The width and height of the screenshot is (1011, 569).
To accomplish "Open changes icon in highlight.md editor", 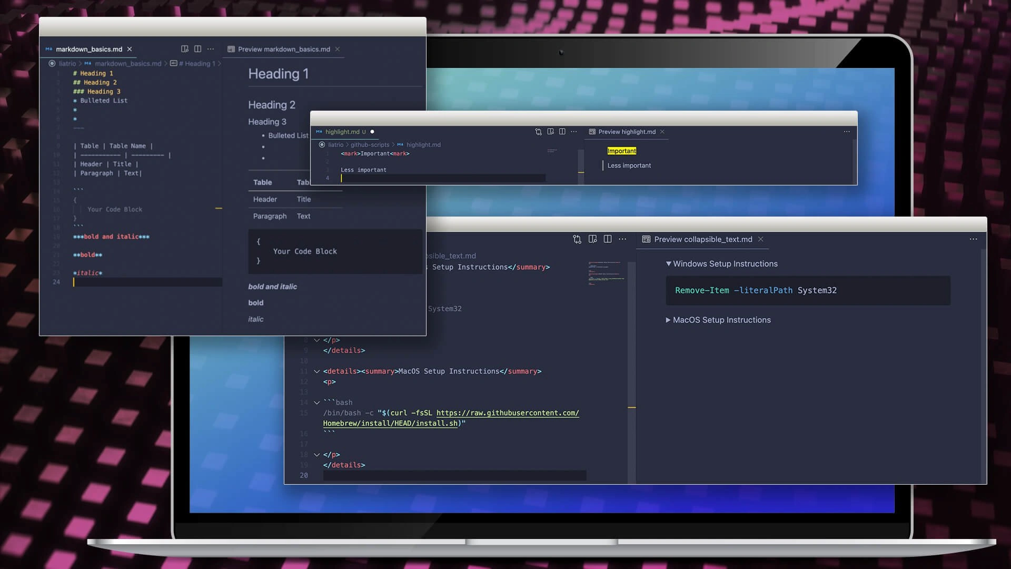I will [538, 132].
